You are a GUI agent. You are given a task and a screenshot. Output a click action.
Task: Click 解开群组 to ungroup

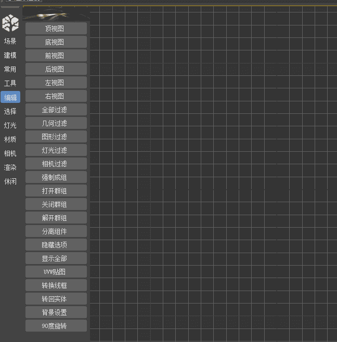(x=56, y=218)
